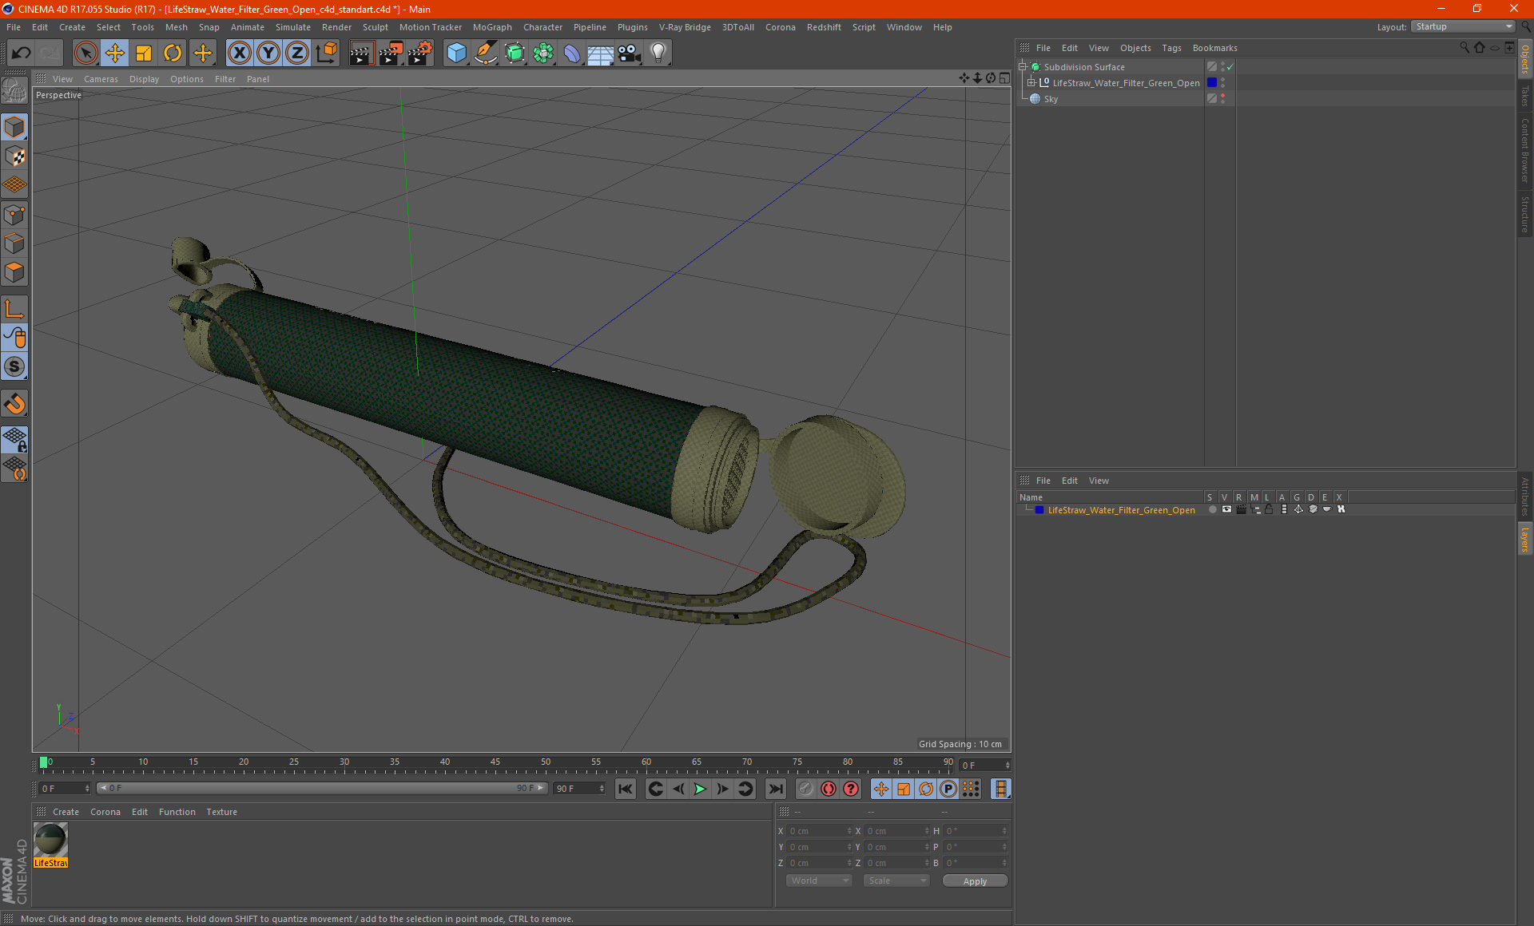This screenshot has width=1534, height=926.
Task: Toggle the Sky object's red visibility dots
Action: click(x=1222, y=99)
